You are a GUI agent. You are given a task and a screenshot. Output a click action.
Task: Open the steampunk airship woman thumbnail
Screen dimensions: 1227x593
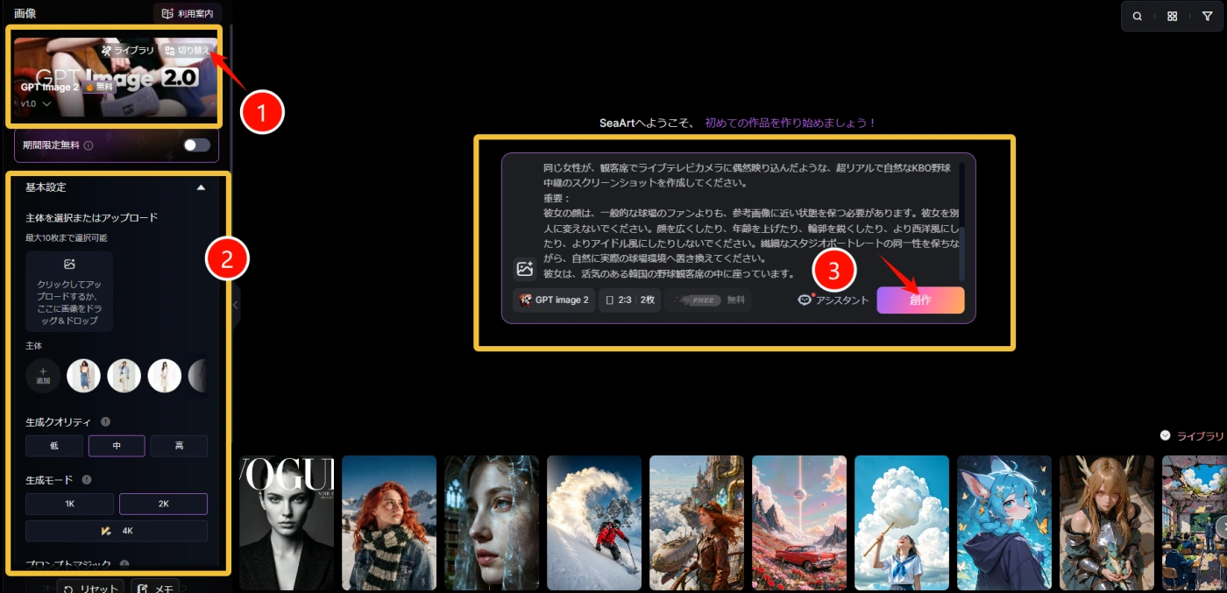pos(697,523)
